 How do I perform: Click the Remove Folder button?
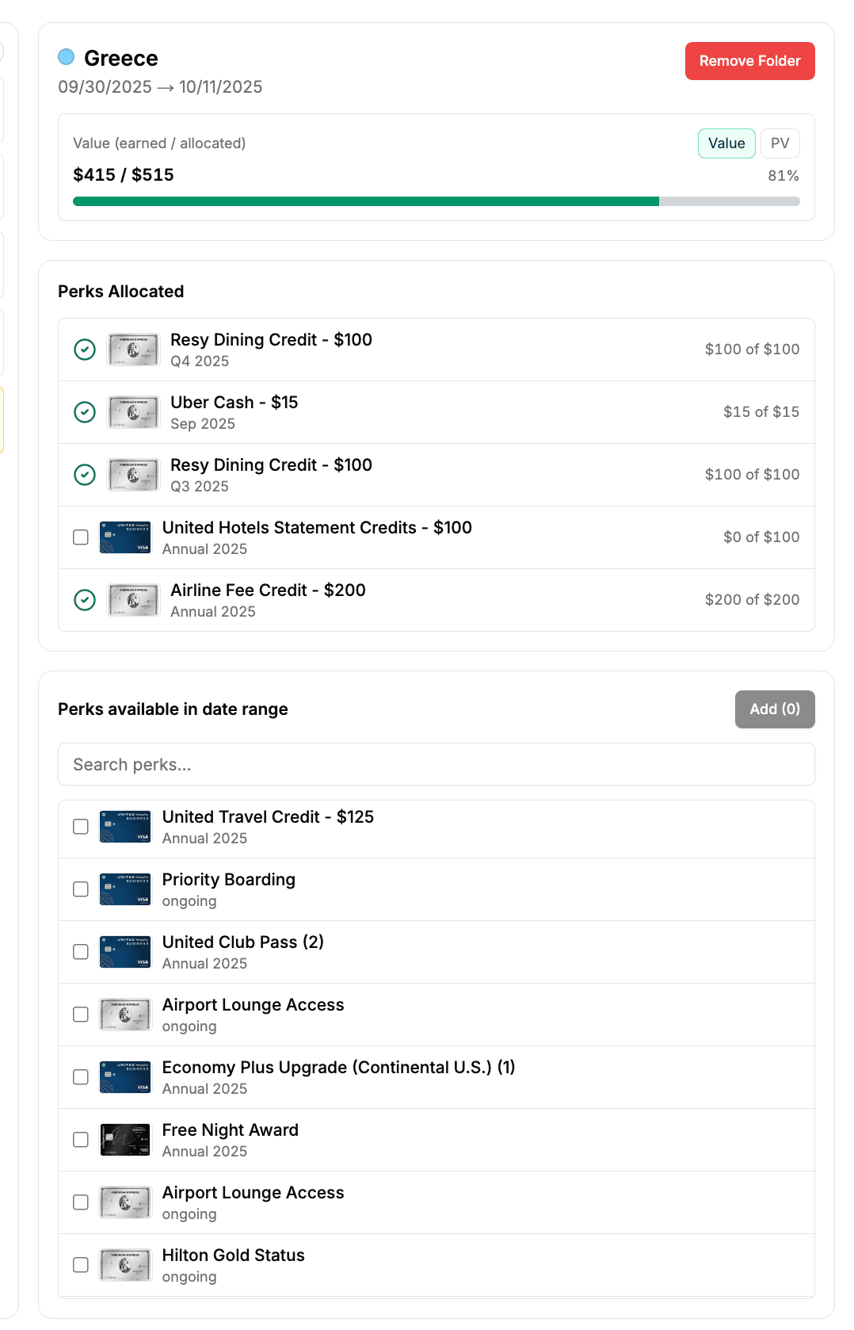click(749, 60)
